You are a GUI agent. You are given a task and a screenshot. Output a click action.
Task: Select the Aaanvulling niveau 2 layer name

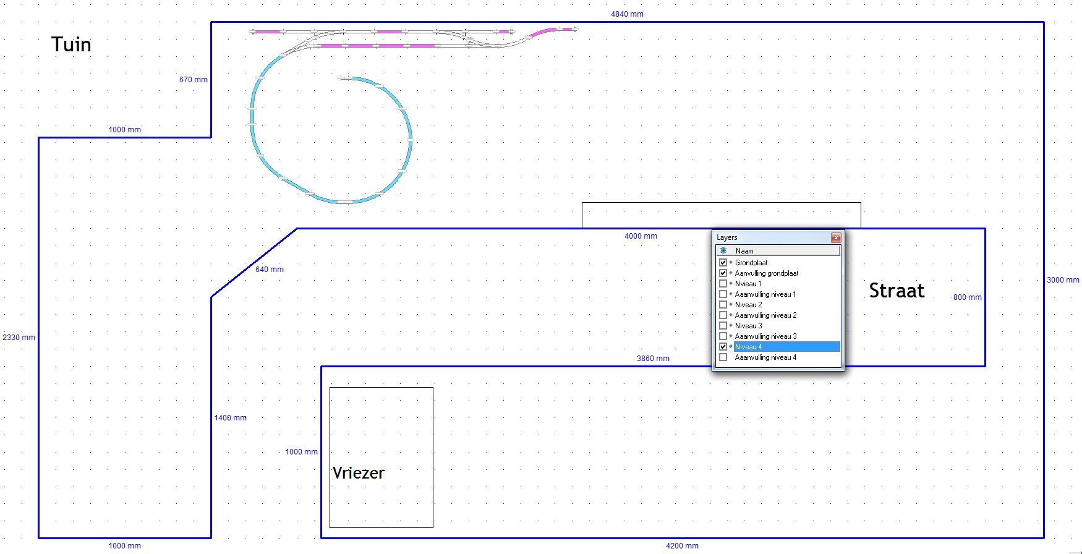pos(765,315)
